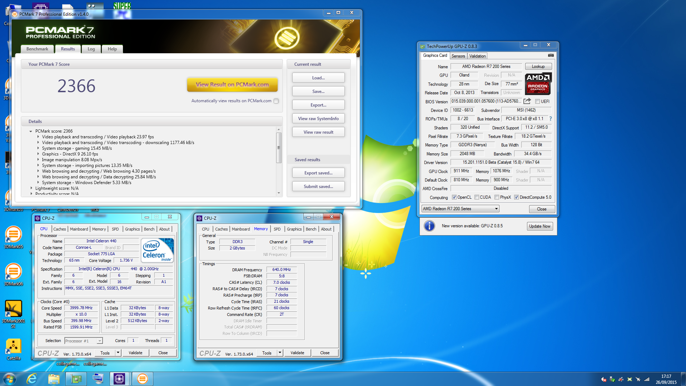Open the Windows Start menu orb
The width and height of the screenshot is (686, 386).
pyautogui.click(x=9, y=378)
